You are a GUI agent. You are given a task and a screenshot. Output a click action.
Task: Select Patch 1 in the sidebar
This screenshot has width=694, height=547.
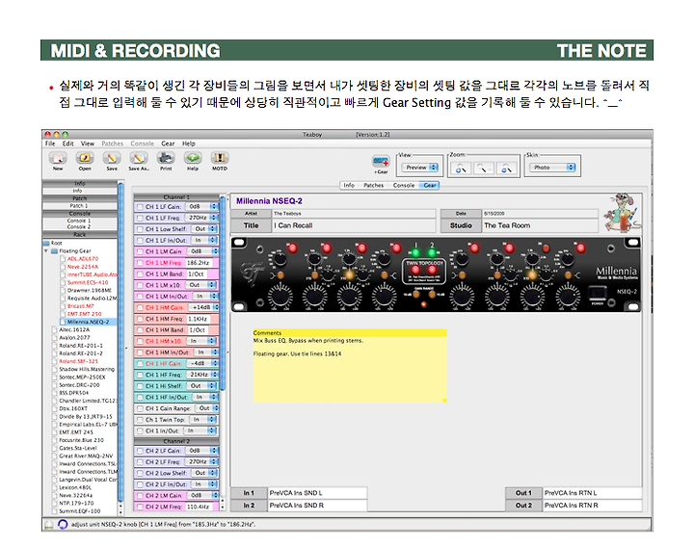click(79, 206)
